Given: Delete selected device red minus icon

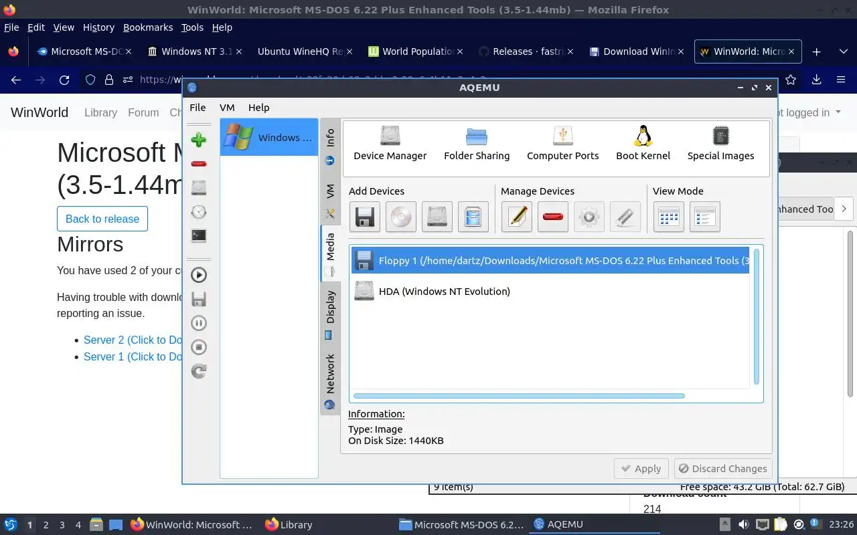Looking at the screenshot, I should pyautogui.click(x=553, y=217).
